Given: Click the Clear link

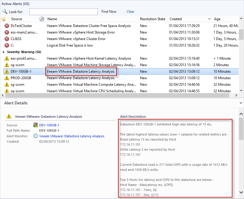Looking at the screenshot, I should tap(130, 12).
